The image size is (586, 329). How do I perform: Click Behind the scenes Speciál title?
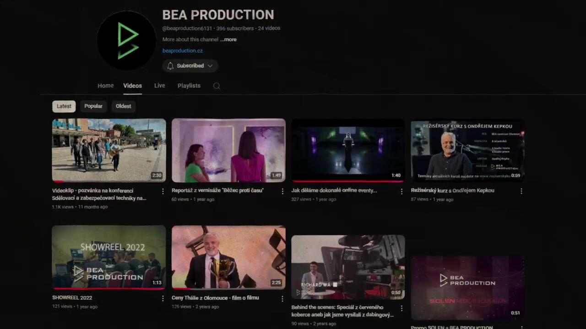pyautogui.click(x=342, y=311)
